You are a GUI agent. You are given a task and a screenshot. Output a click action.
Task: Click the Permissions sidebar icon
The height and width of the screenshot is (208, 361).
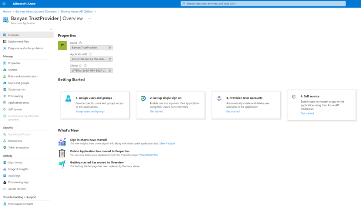pos(4,141)
